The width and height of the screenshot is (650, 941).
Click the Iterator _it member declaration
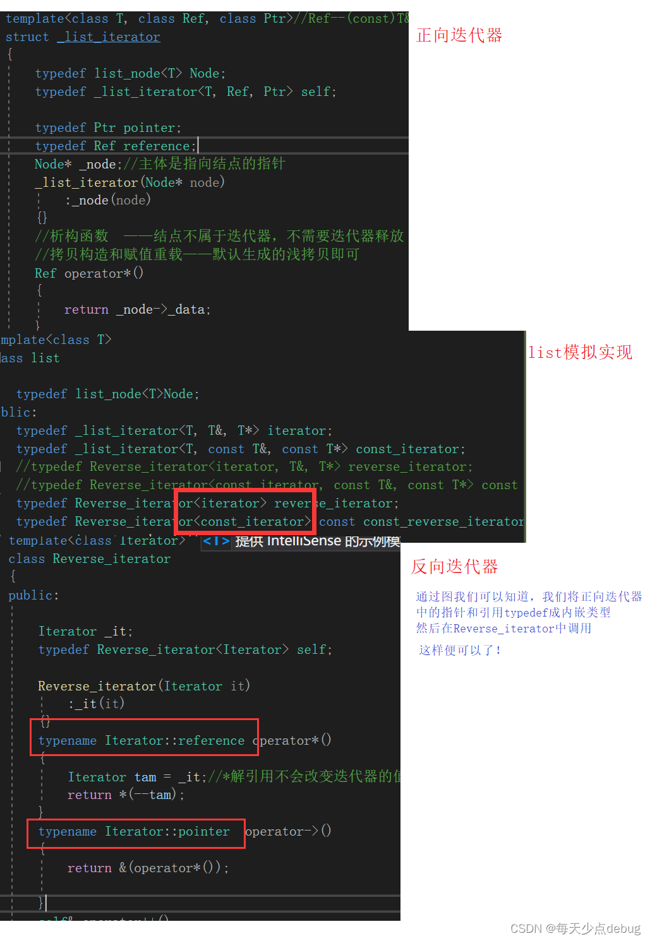coord(85,631)
